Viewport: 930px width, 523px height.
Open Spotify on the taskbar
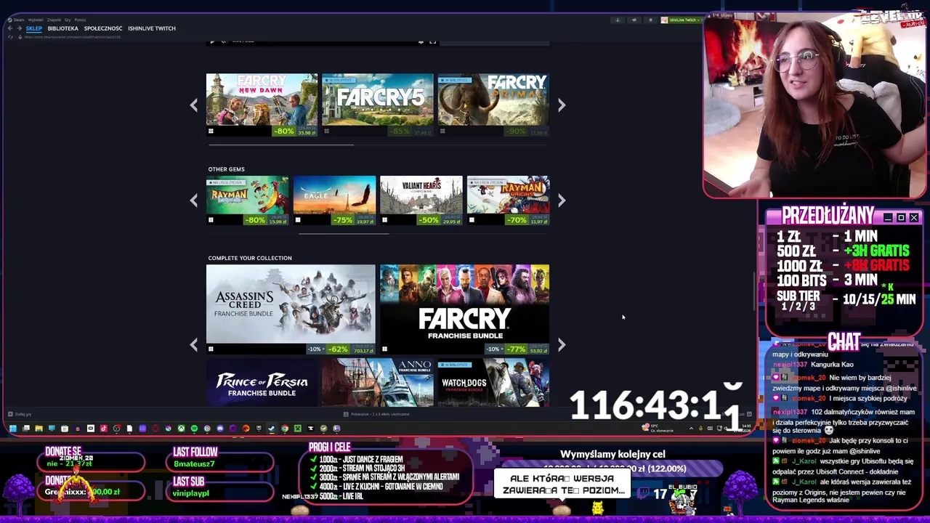tap(194, 429)
